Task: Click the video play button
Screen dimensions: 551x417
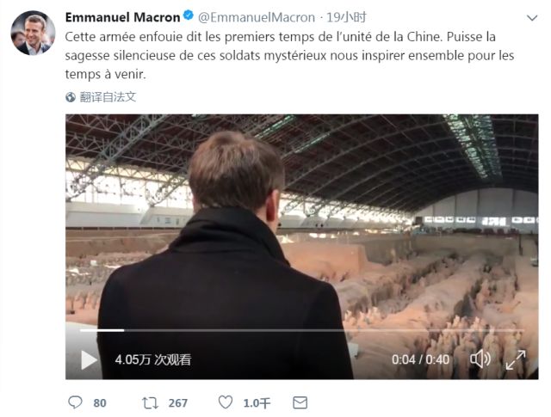Action: coord(89,359)
